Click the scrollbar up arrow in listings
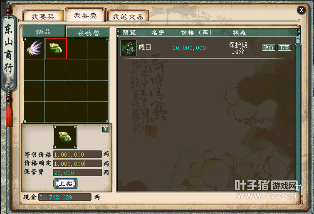 click(298, 40)
